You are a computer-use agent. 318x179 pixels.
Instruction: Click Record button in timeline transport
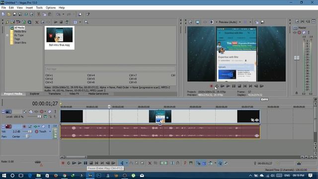tap(63, 163)
